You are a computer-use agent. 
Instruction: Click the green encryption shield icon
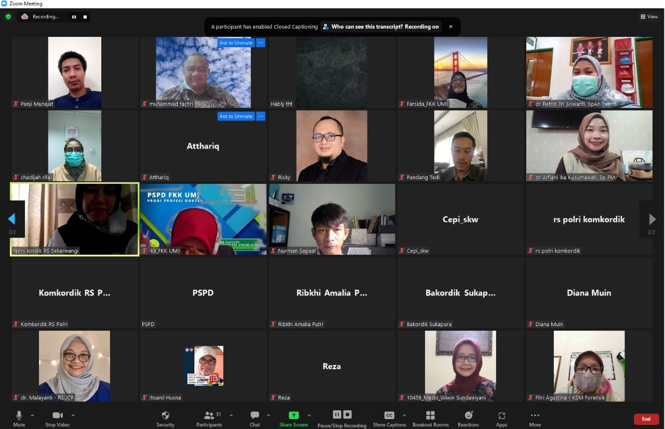8,17
